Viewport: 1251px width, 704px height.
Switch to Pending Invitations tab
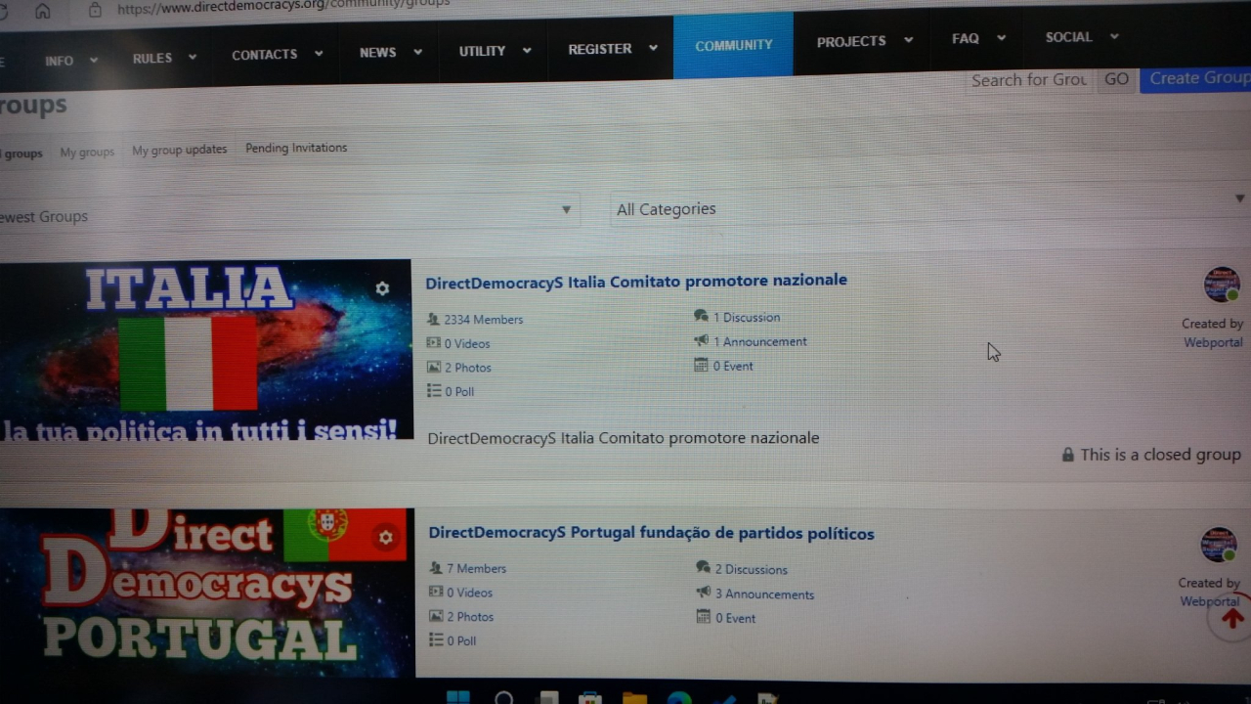click(x=296, y=148)
